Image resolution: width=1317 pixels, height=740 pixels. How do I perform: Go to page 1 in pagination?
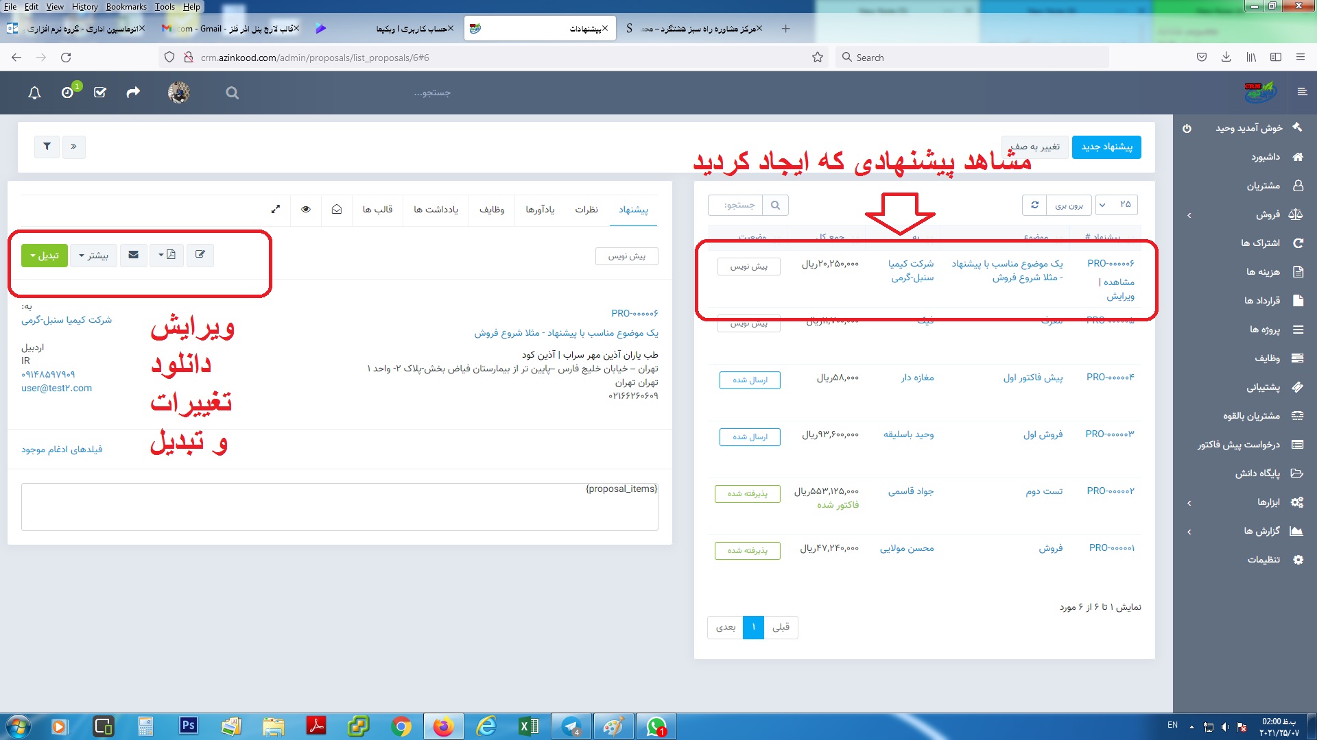click(753, 627)
